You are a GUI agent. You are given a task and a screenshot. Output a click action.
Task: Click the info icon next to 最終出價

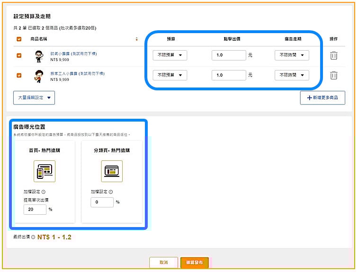(x=33, y=237)
